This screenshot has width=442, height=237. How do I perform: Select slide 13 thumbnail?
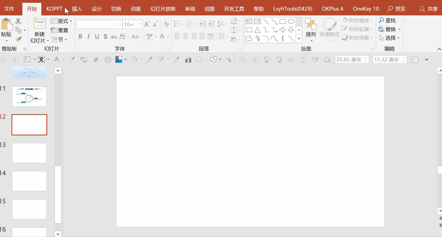[x=29, y=153]
